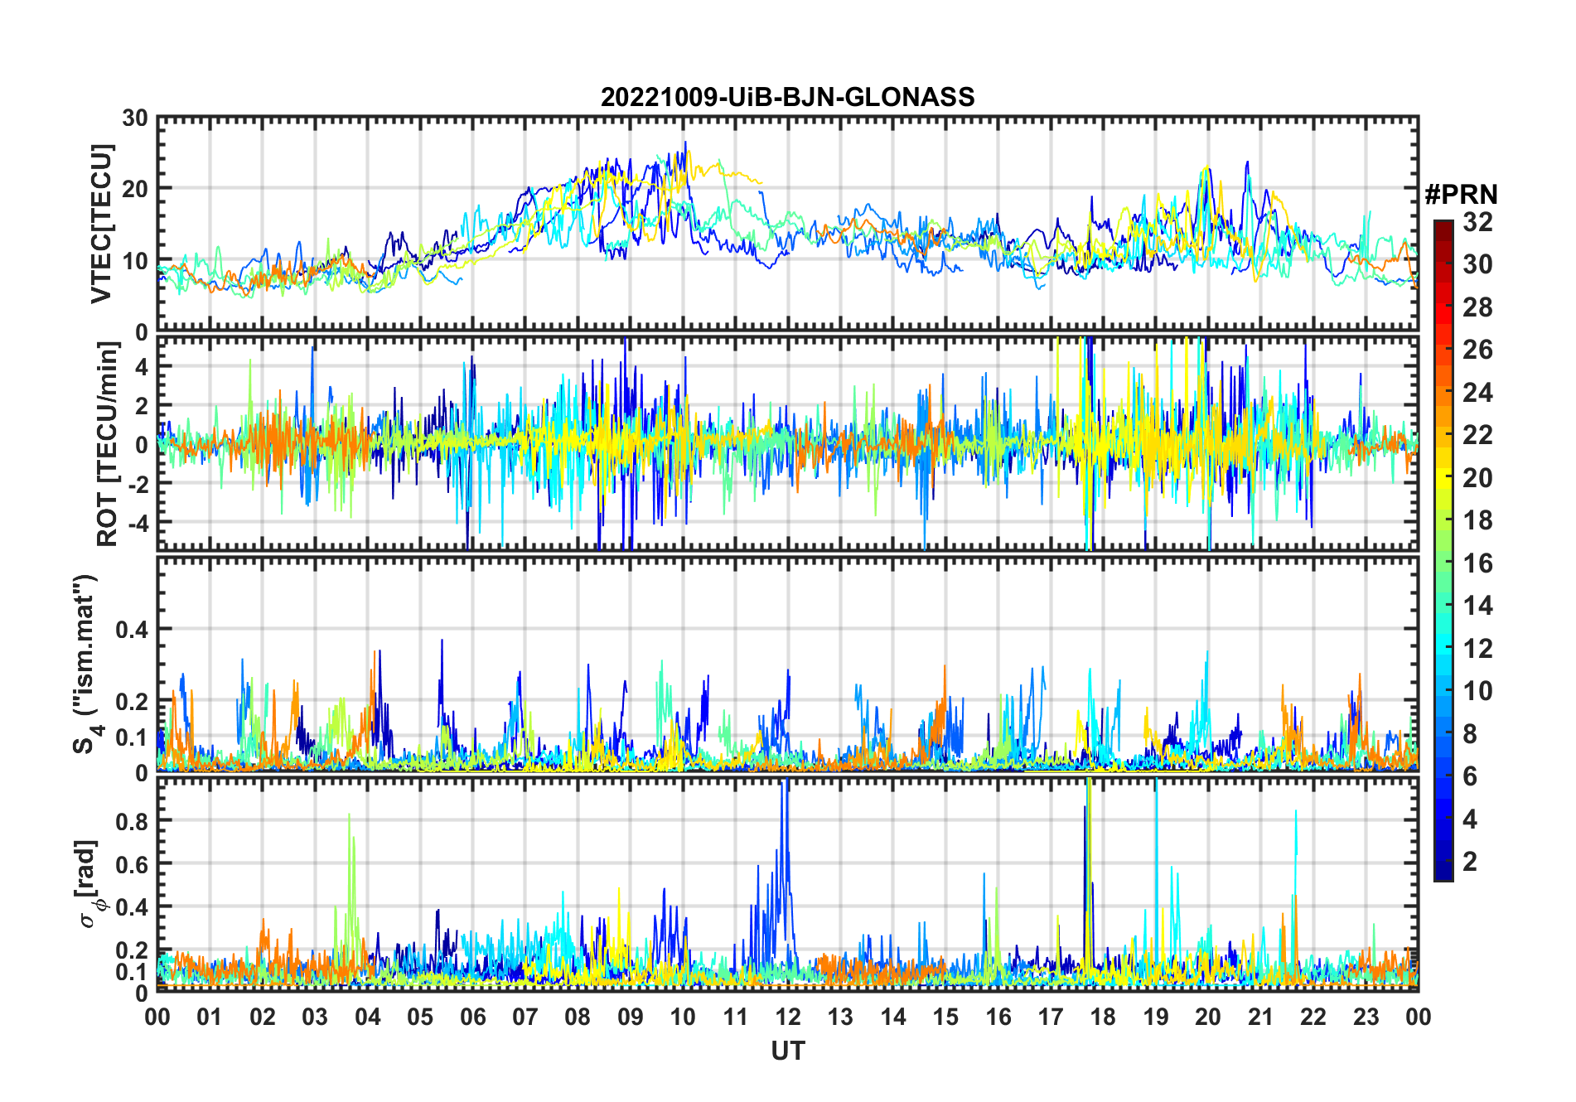Image resolution: width=1576 pixels, height=1102 pixels.
Task: Click the colorbar tick label 8
Action: click(x=1470, y=734)
